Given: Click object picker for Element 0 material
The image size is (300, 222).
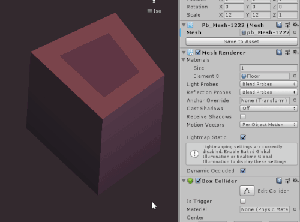Looking at the screenshot, I should tap(295, 76).
